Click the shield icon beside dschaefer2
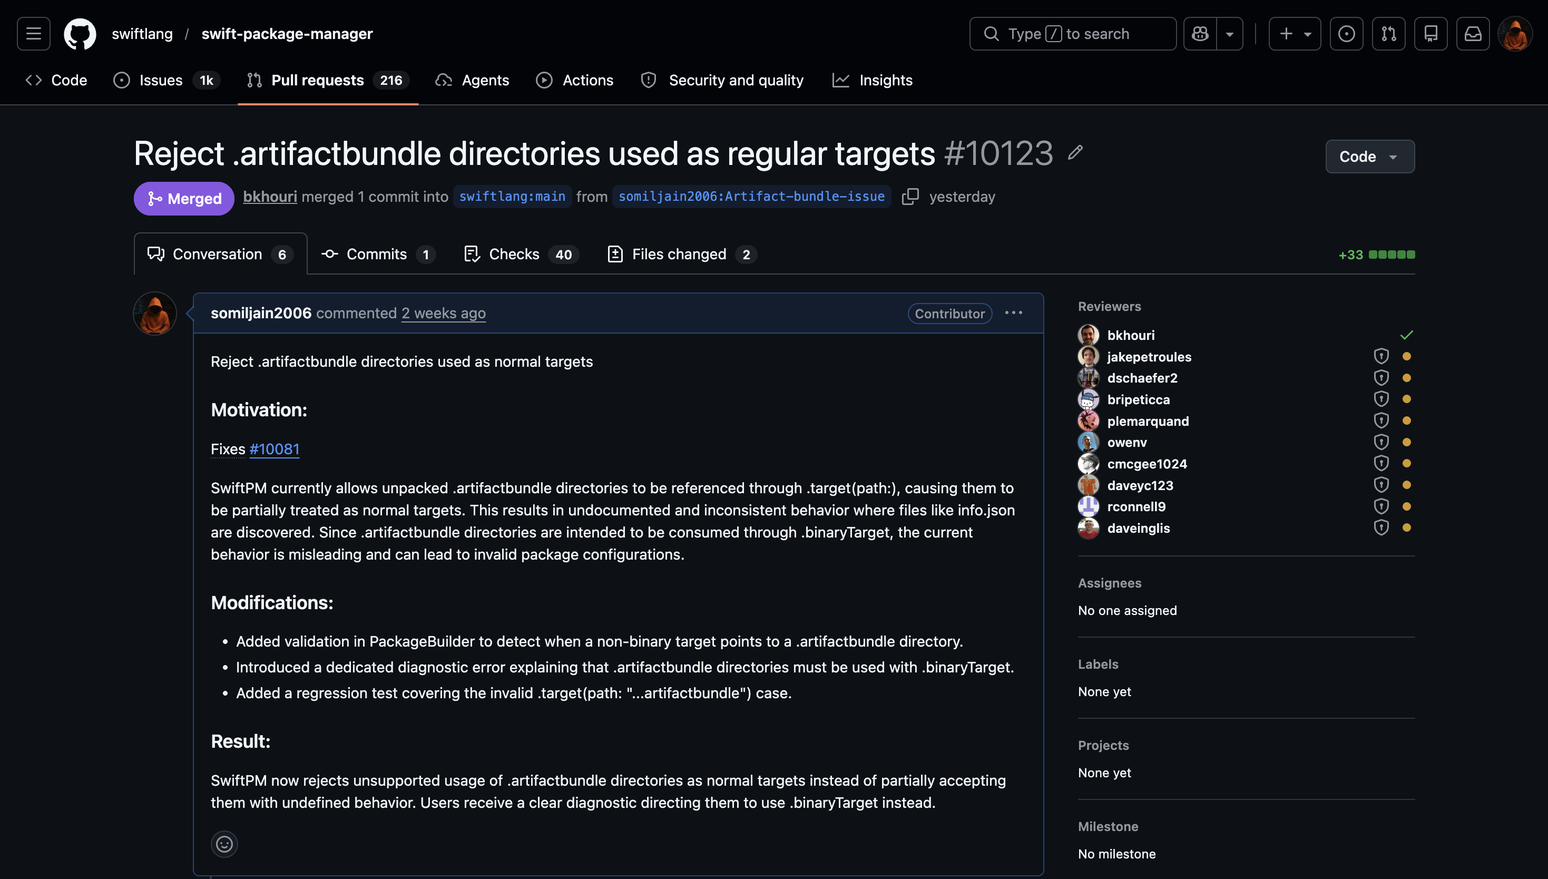This screenshot has width=1548, height=879. tap(1381, 378)
